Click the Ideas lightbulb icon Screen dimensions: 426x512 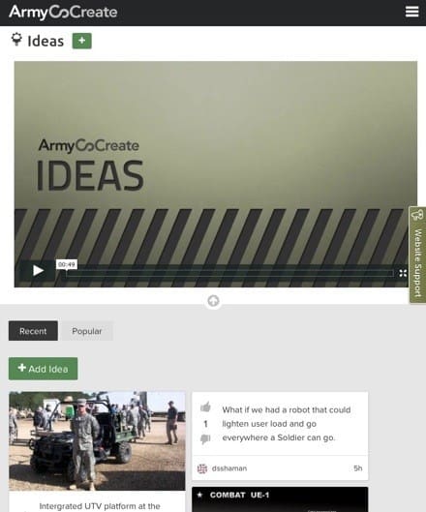(x=16, y=40)
